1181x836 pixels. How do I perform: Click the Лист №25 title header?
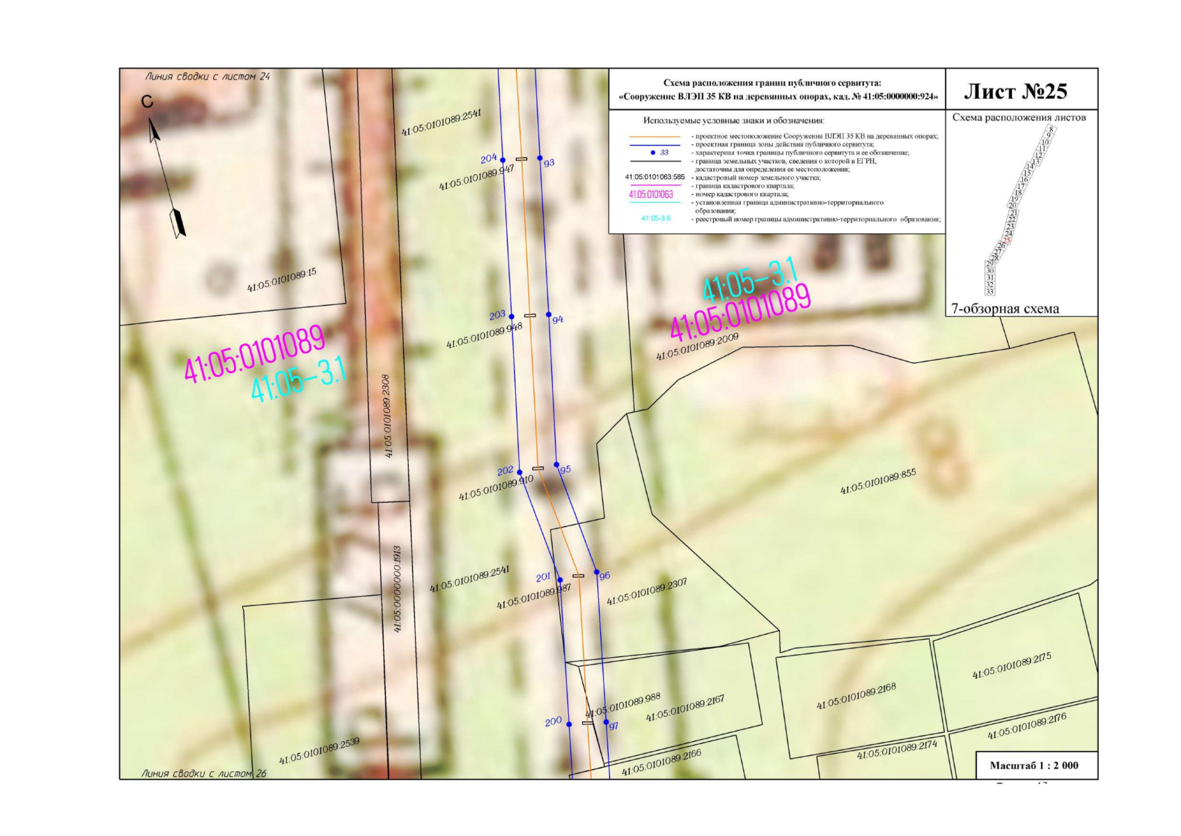tap(1015, 91)
